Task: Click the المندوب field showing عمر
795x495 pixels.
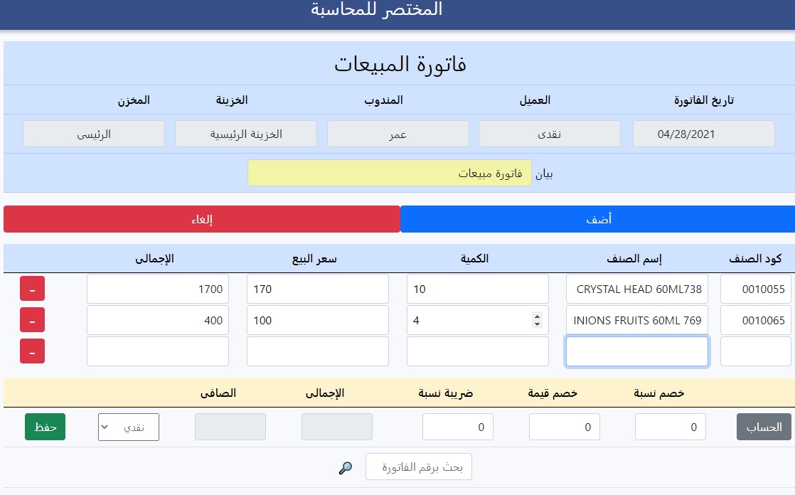Action: [397, 134]
